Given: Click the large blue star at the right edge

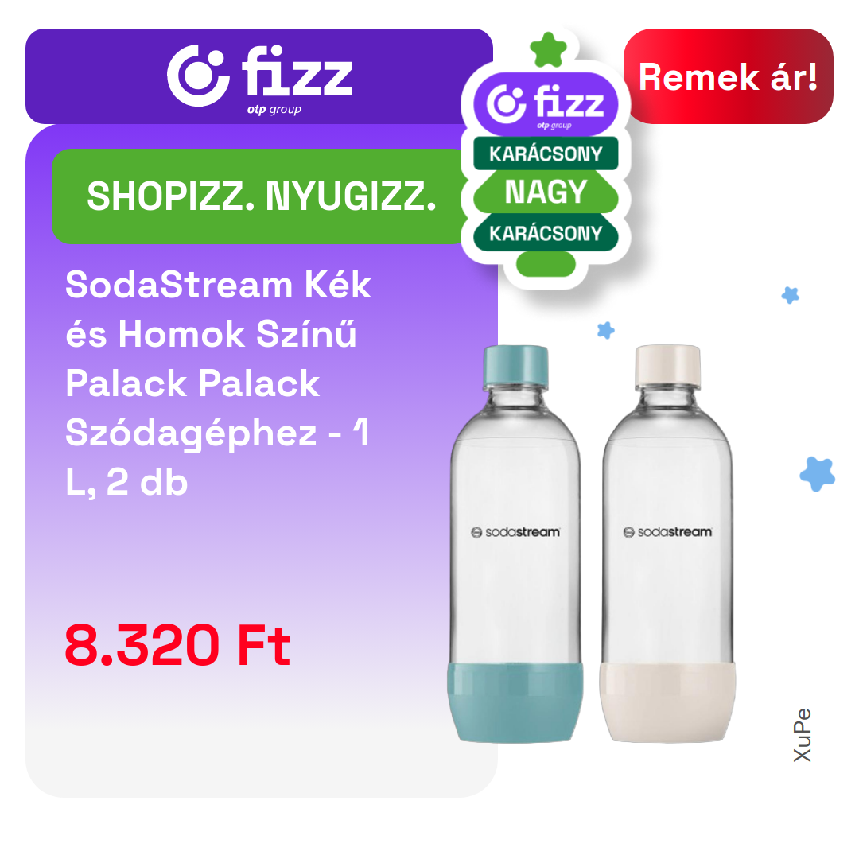Looking at the screenshot, I should click(x=818, y=474).
